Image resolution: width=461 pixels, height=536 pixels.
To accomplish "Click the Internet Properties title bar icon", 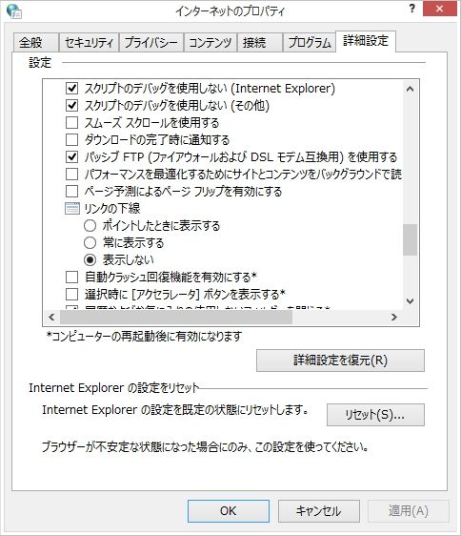I will 14,11.
